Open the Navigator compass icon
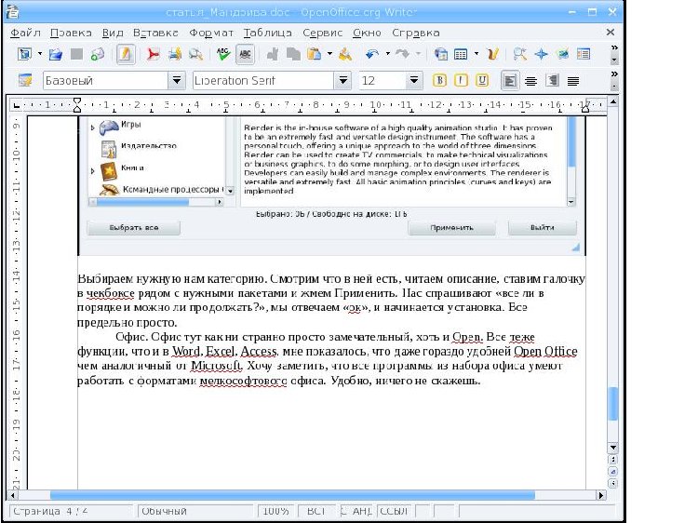Image resolution: width=698 pixels, height=523 pixels. pyautogui.click(x=542, y=54)
